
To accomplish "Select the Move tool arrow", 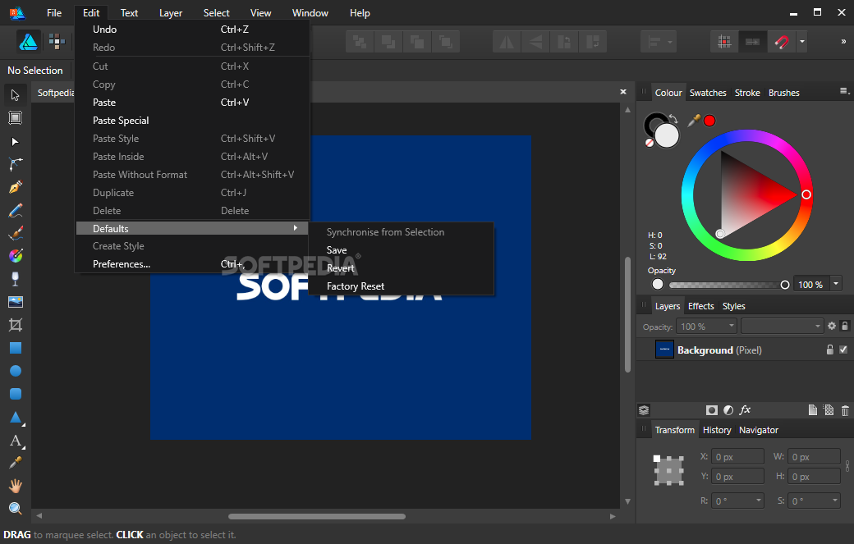I will [16, 95].
